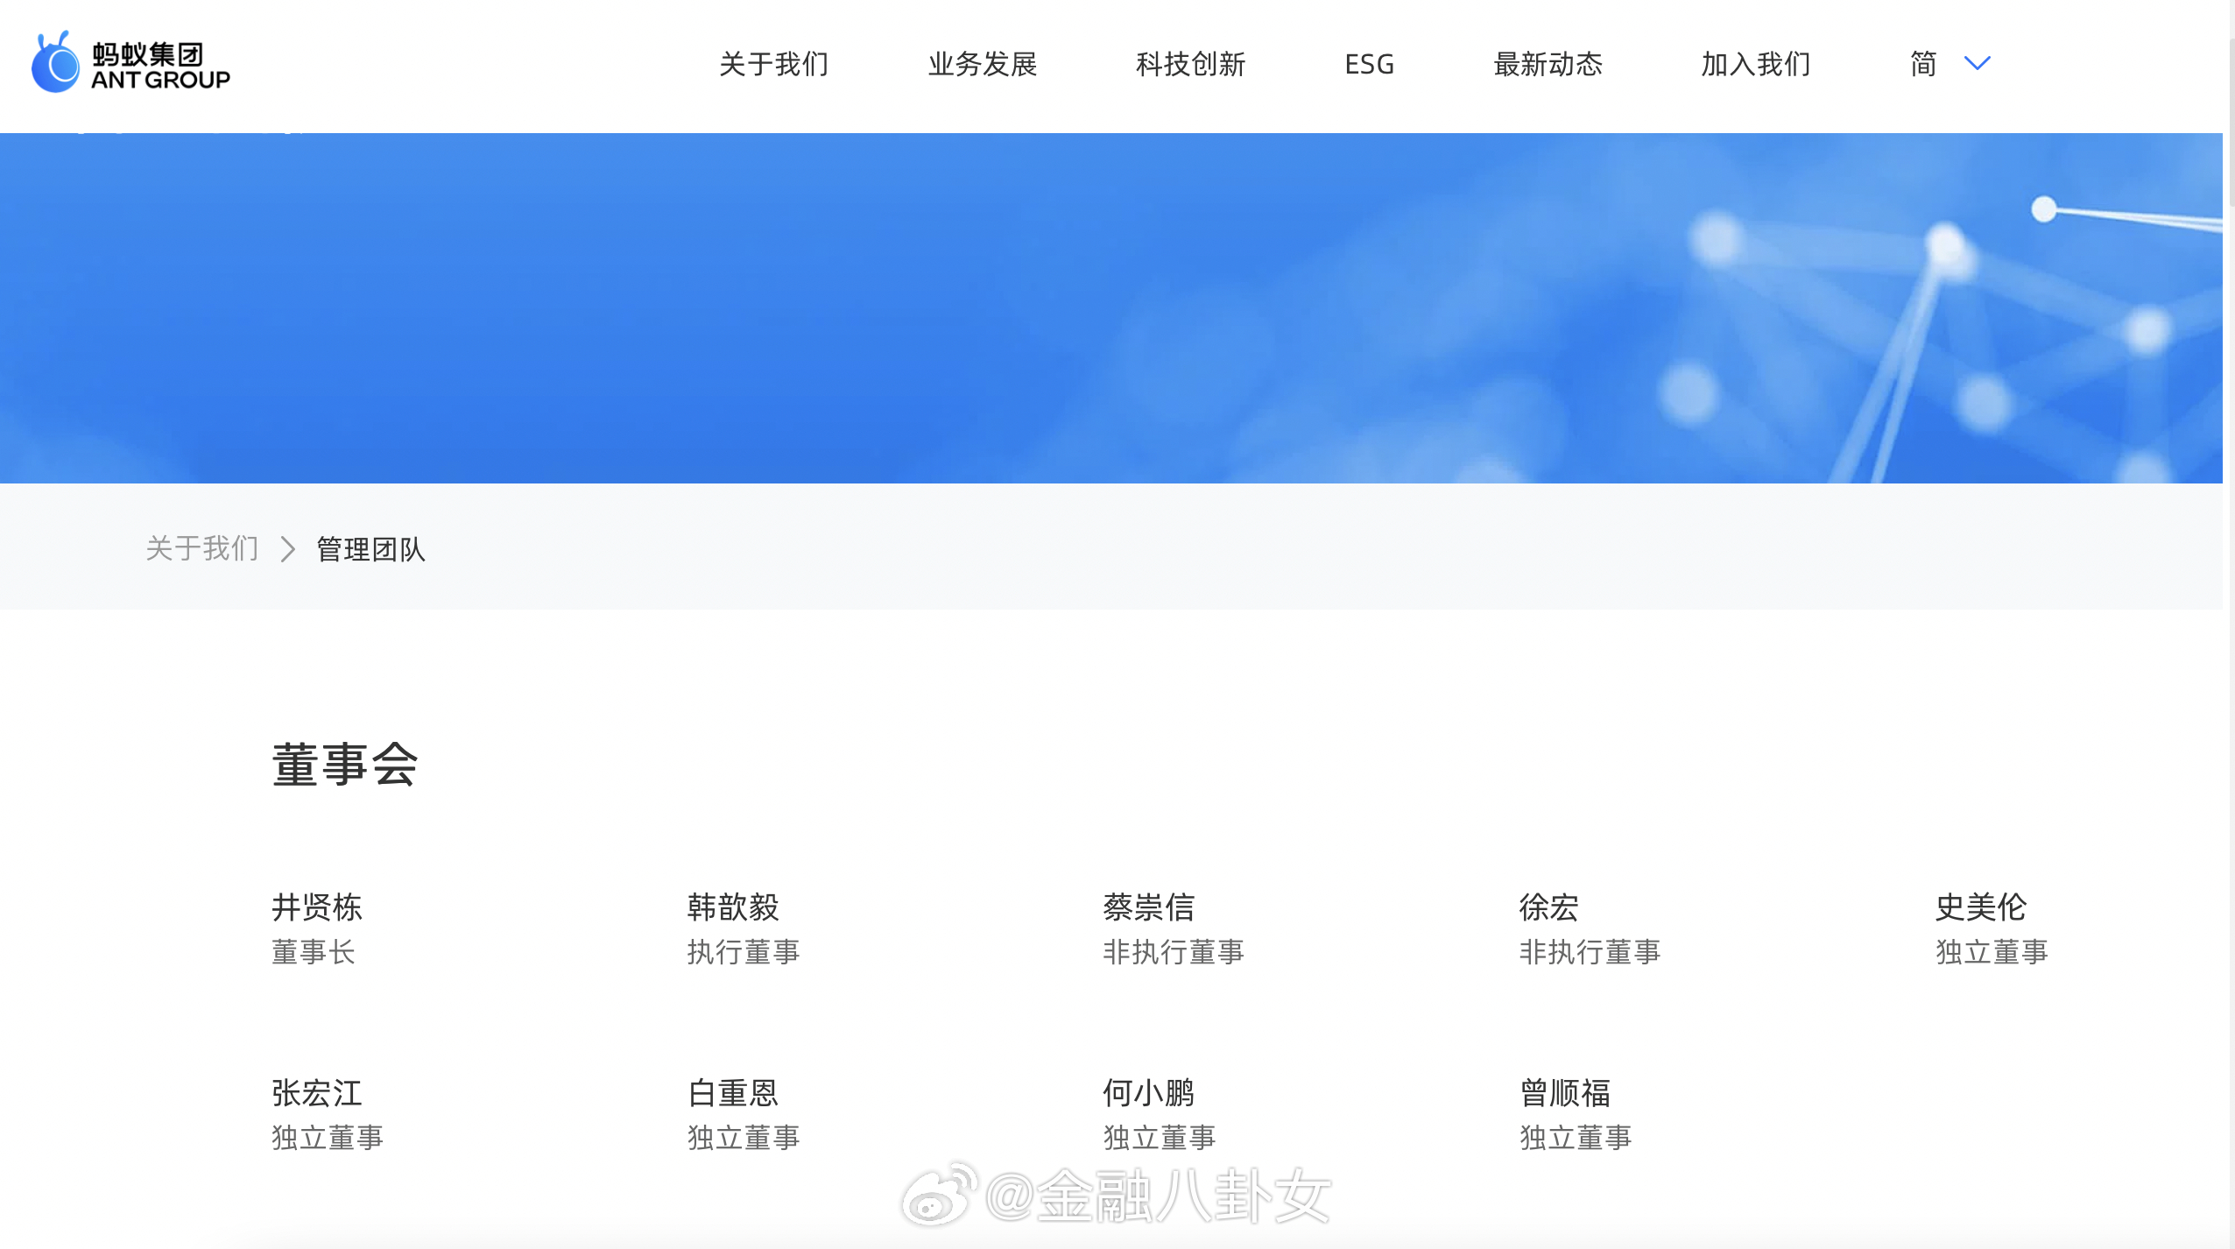Click the breadcrumb separator arrow
The height and width of the screenshot is (1249, 2235).
287,549
